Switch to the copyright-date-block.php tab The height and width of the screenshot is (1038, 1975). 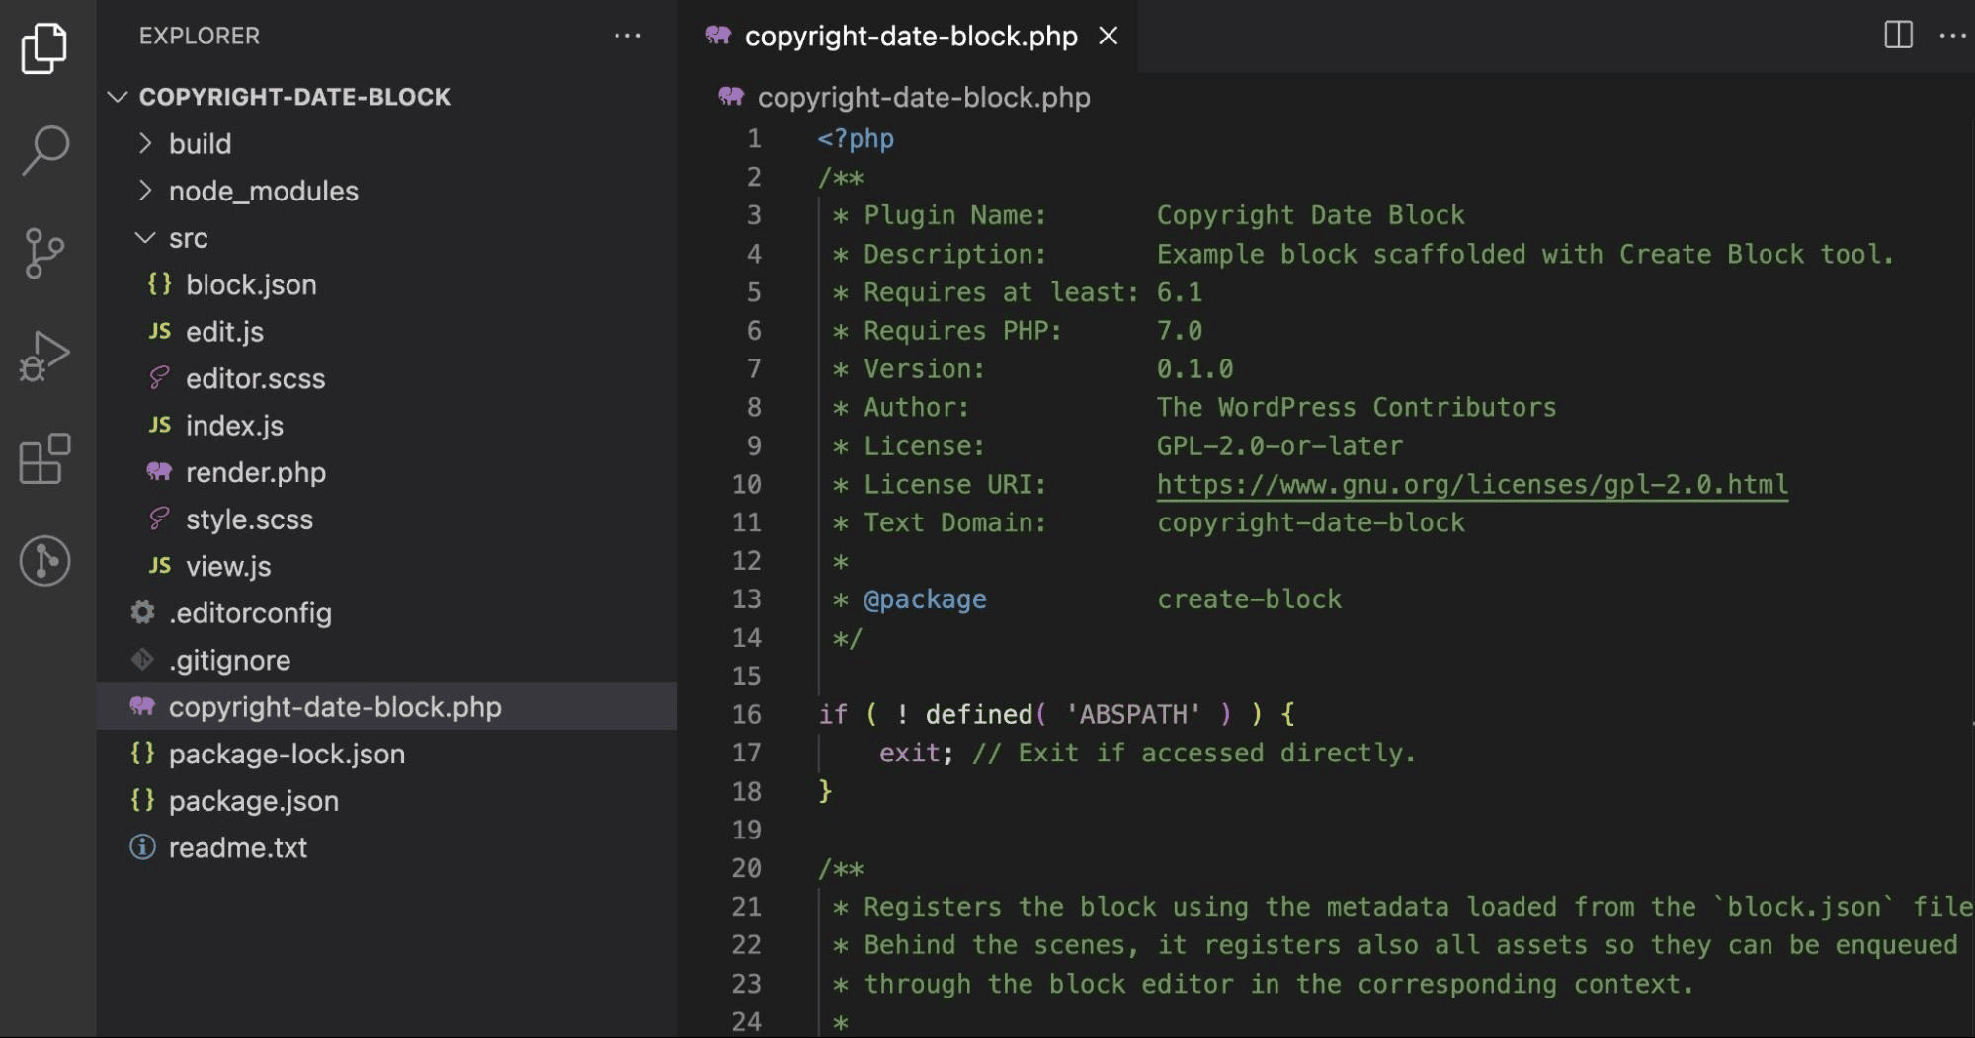pyautogui.click(x=911, y=36)
